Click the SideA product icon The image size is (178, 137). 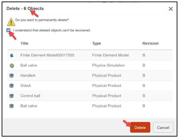coord(12,86)
